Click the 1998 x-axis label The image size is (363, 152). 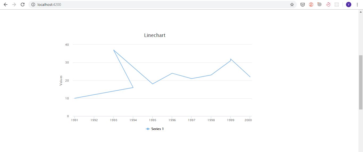[211, 120]
